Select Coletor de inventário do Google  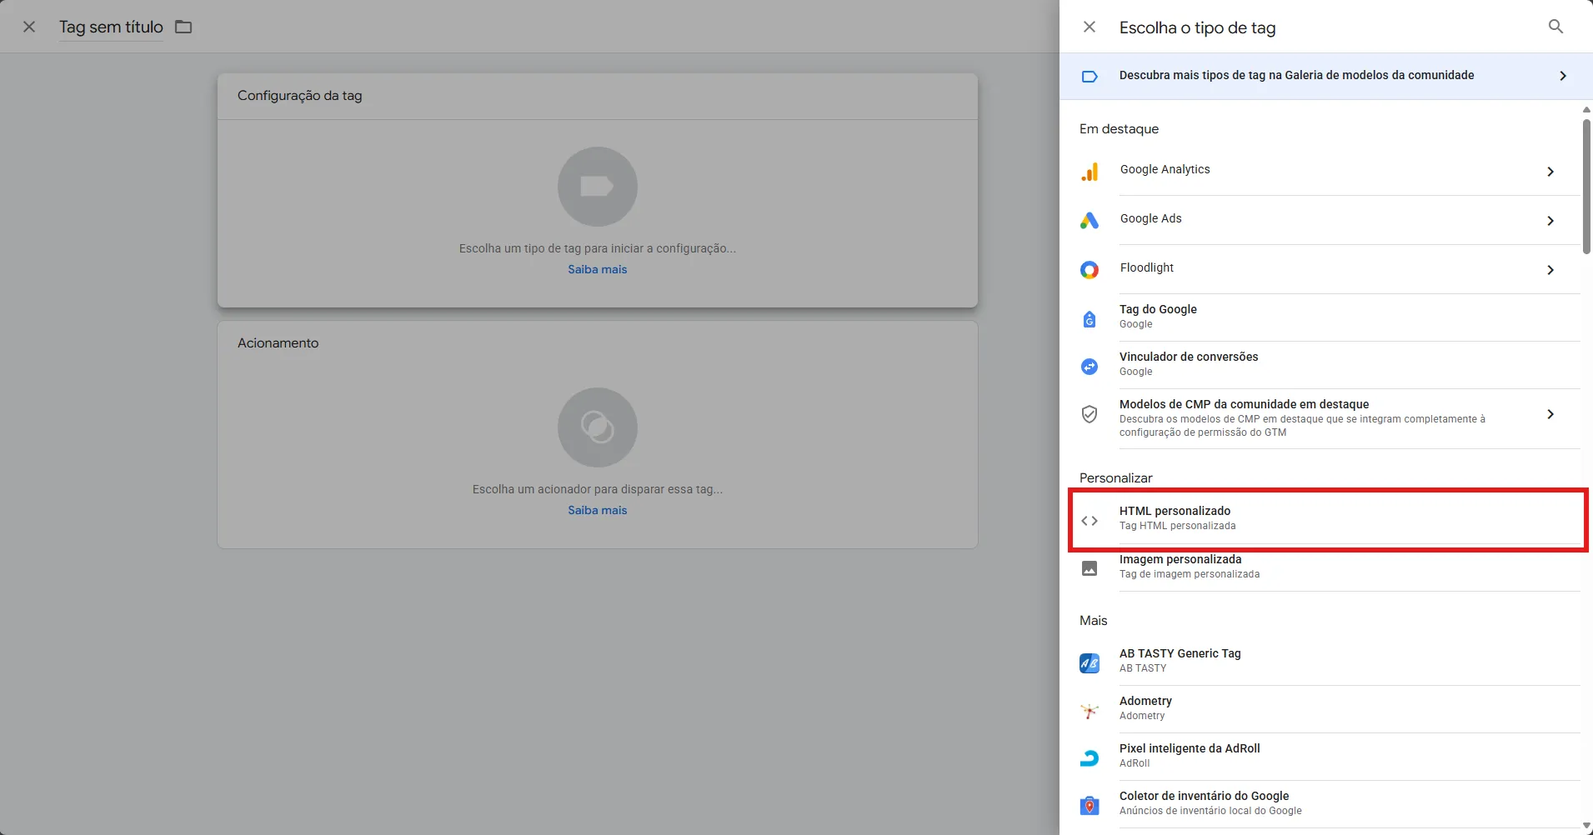click(1330, 804)
